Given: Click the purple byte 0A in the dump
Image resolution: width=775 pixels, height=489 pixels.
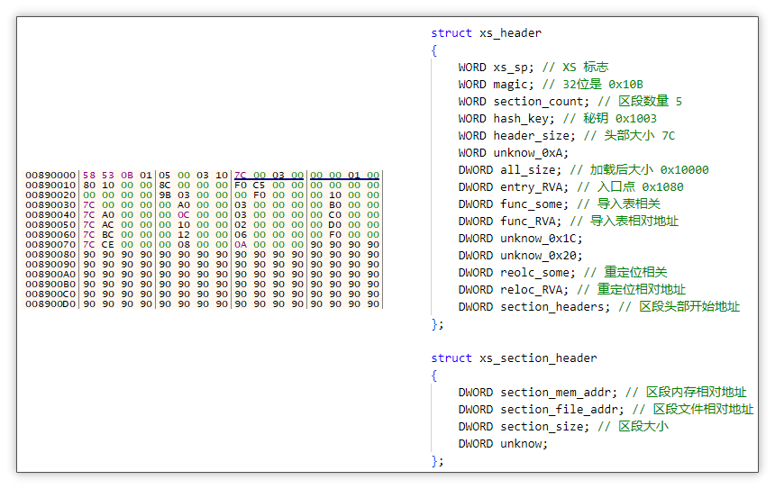Looking at the screenshot, I should click(x=241, y=245).
